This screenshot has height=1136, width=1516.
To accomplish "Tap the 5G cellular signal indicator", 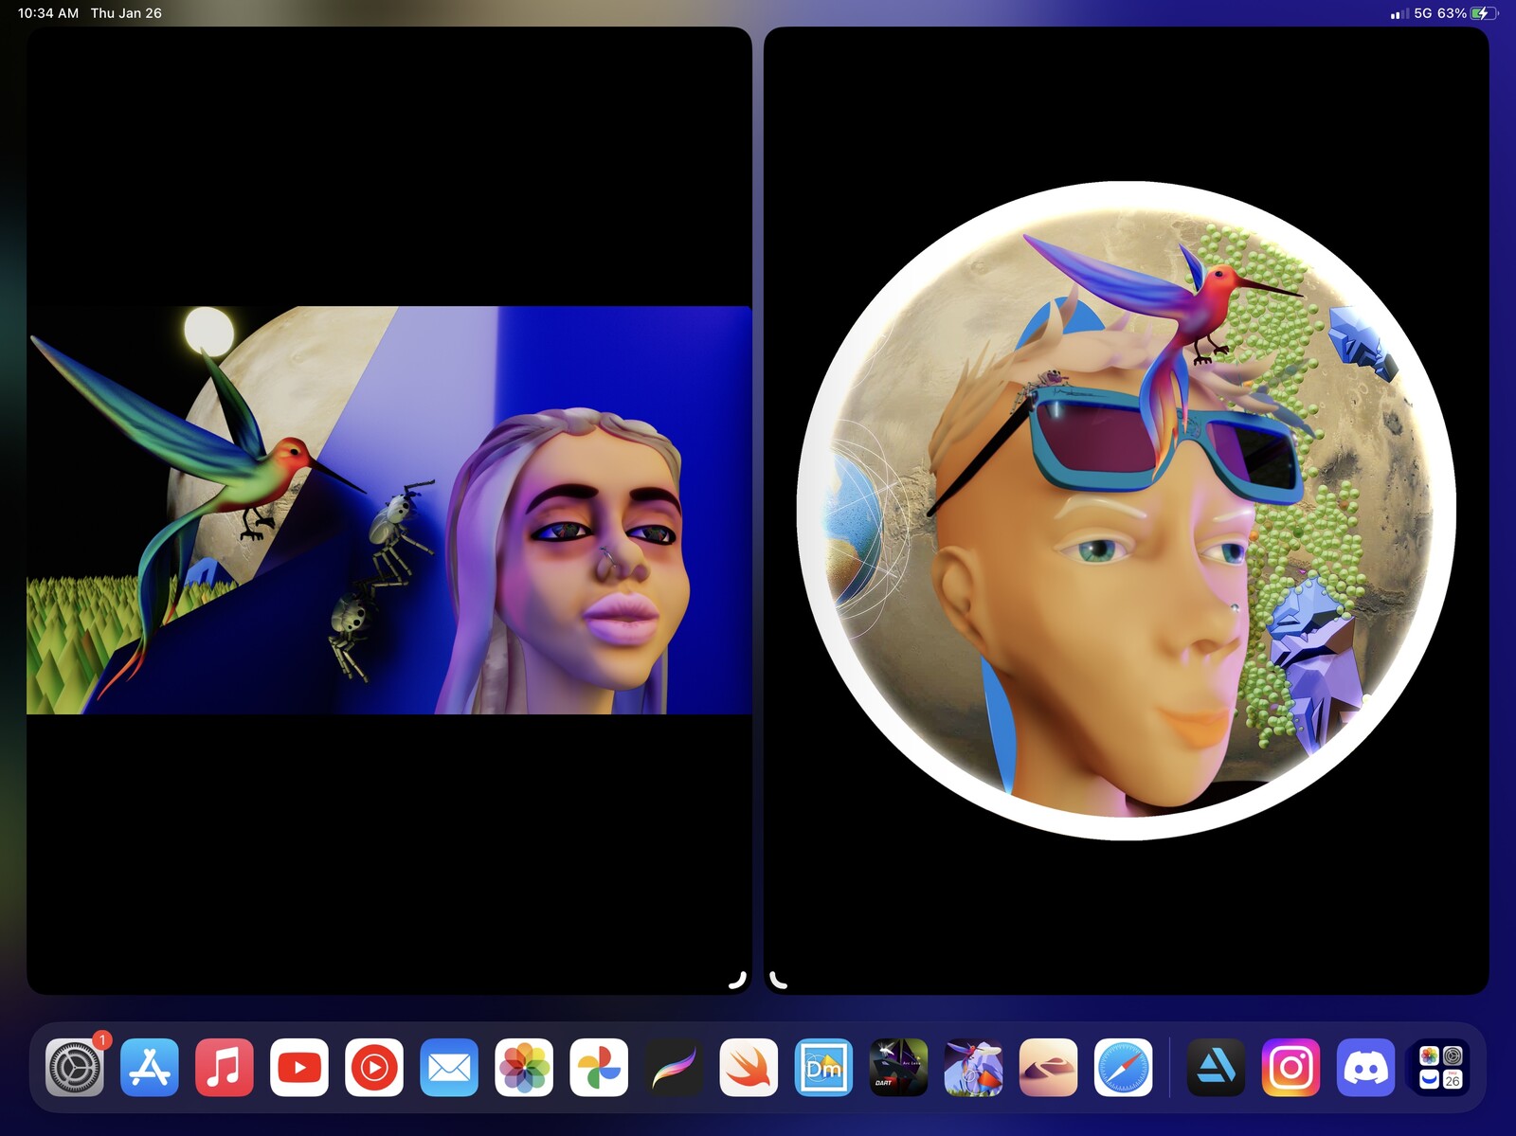I will tap(1411, 13).
